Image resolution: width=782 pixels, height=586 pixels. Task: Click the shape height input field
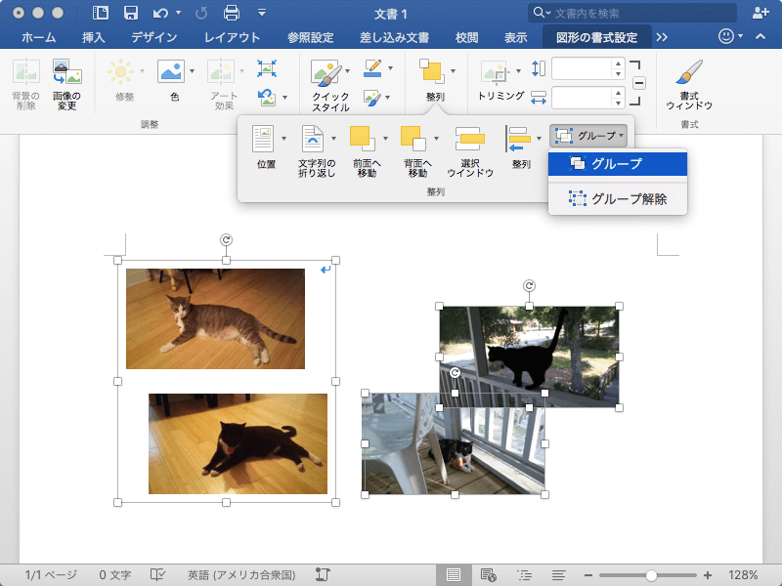click(x=582, y=68)
